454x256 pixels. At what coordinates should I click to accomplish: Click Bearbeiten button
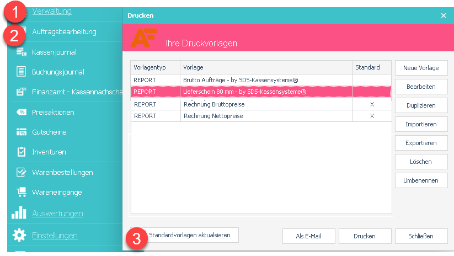(421, 87)
